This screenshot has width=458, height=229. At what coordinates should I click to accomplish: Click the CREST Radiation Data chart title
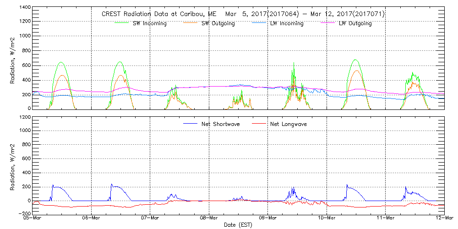pos(243,14)
